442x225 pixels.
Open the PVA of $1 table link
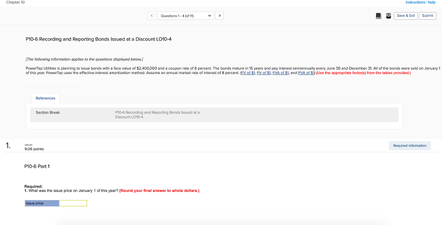306,73
